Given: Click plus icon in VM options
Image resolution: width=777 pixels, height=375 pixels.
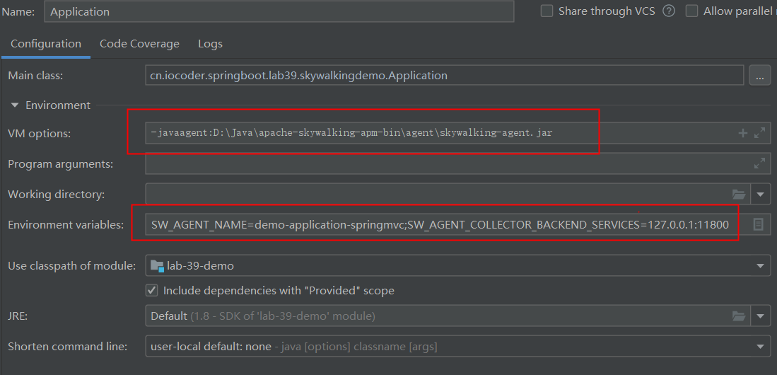Looking at the screenshot, I should pyautogui.click(x=743, y=133).
